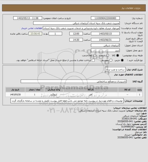
Task: Click the announcement date field 1403/05/13 - 11:38
Action: [x=28, y=18]
